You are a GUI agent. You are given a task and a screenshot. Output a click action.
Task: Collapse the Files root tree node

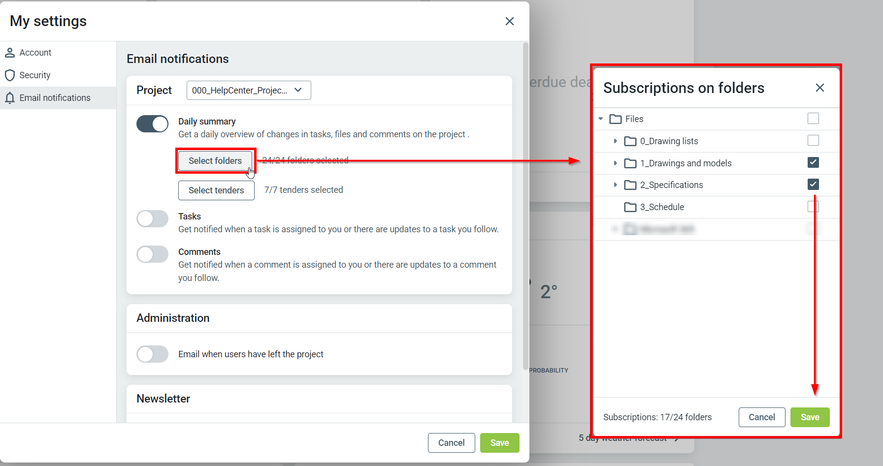click(601, 119)
